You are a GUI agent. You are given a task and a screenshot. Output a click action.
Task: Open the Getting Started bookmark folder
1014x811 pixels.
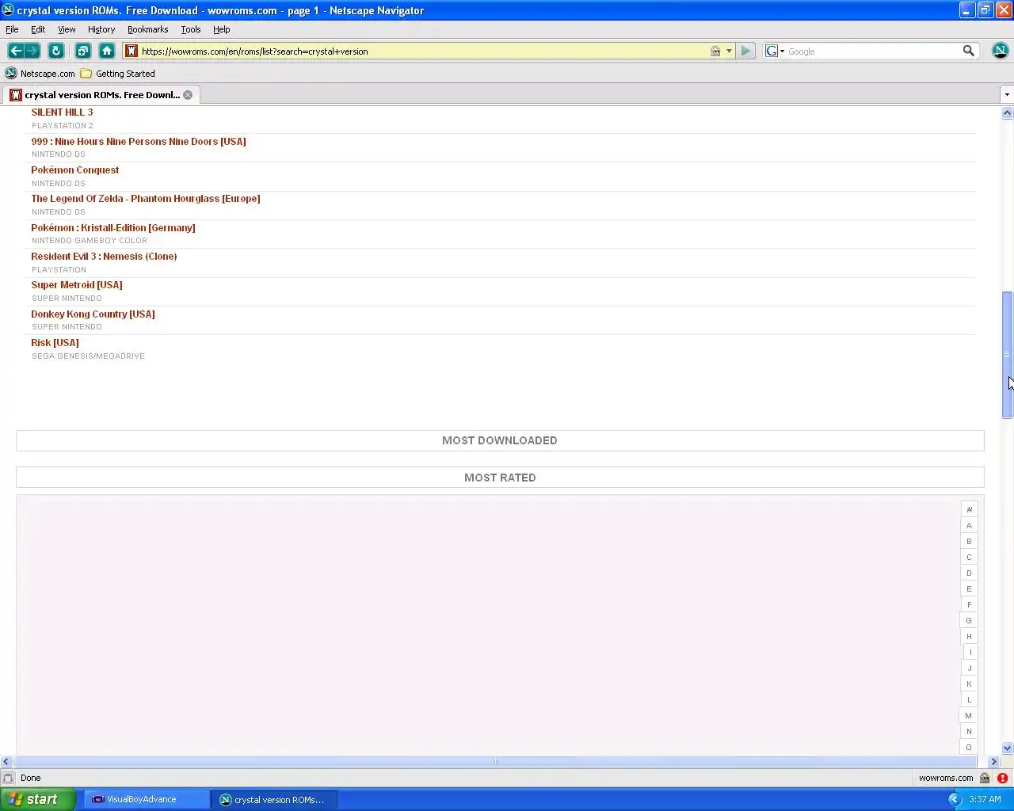(x=117, y=74)
